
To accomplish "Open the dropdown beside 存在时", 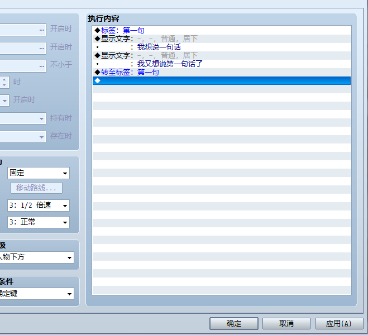I will click(x=23, y=137).
